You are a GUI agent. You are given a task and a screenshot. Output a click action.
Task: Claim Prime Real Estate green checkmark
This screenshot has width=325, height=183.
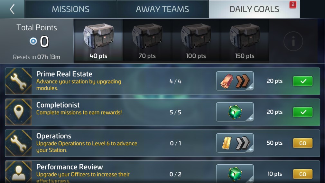[x=302, y=81]
